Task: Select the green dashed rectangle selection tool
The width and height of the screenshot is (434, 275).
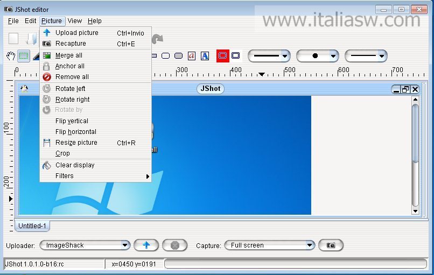Action: pyautogui.click(x=24, y=56)
